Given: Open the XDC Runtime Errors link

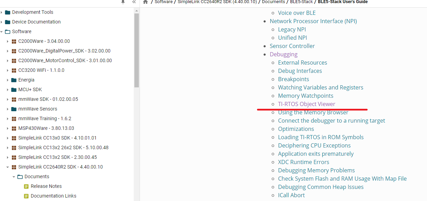Looking at the screenshot, I should (304, 162).
